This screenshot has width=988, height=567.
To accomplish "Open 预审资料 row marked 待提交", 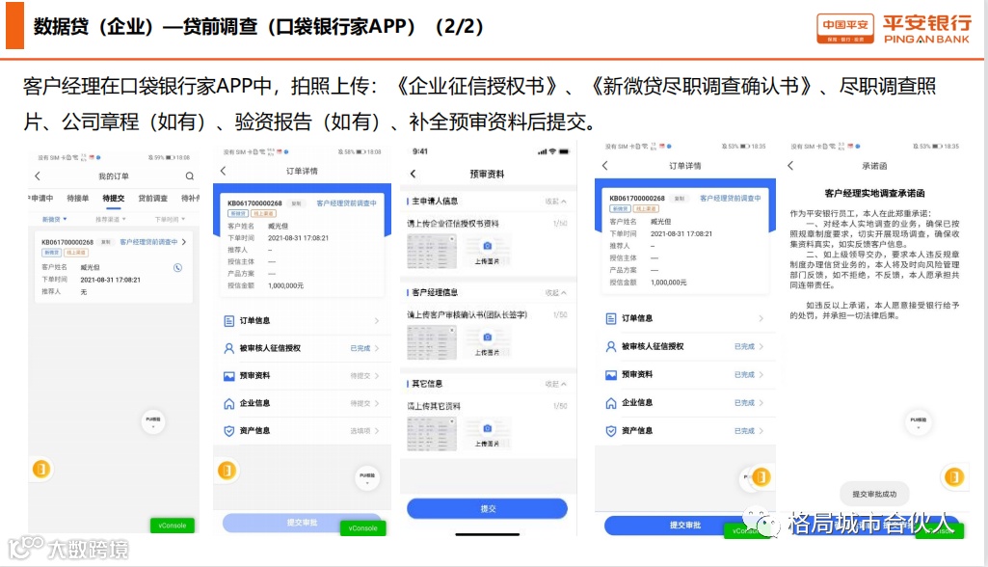I will (x=302, y=376).
